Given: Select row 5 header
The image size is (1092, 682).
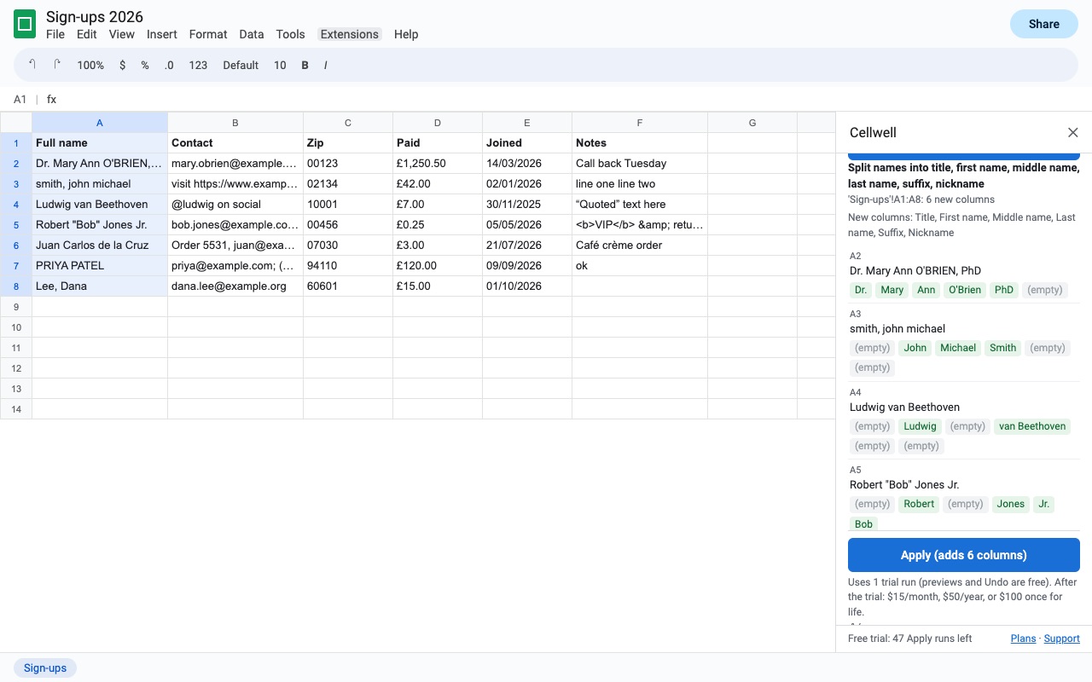Looking at the screenshot, I should 16,225.
